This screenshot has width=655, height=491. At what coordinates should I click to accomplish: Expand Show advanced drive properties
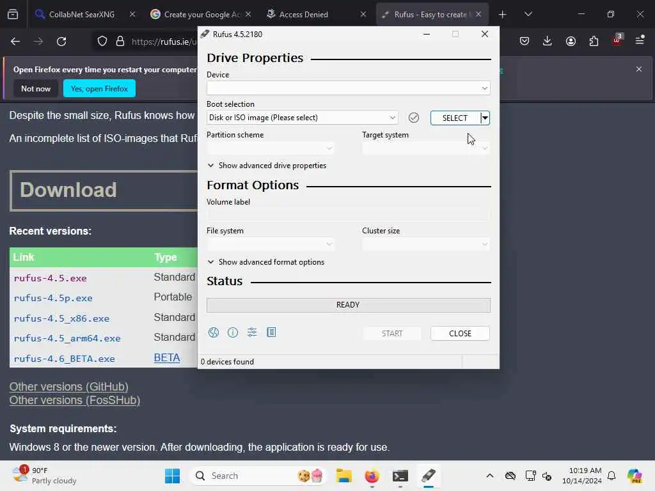[267, 166]
